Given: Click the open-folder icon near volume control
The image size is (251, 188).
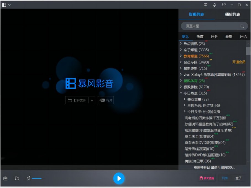Looking at the screenshot, I should [x=17, y=178].
